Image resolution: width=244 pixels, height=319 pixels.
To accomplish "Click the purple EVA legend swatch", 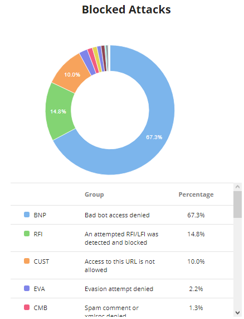I will pos(27,288).
